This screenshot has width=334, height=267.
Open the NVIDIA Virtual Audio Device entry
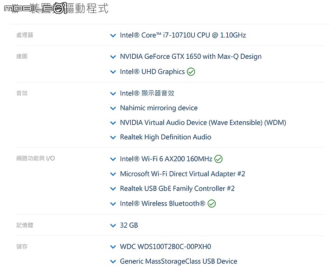pyautogui.click(x=203, y=123)
